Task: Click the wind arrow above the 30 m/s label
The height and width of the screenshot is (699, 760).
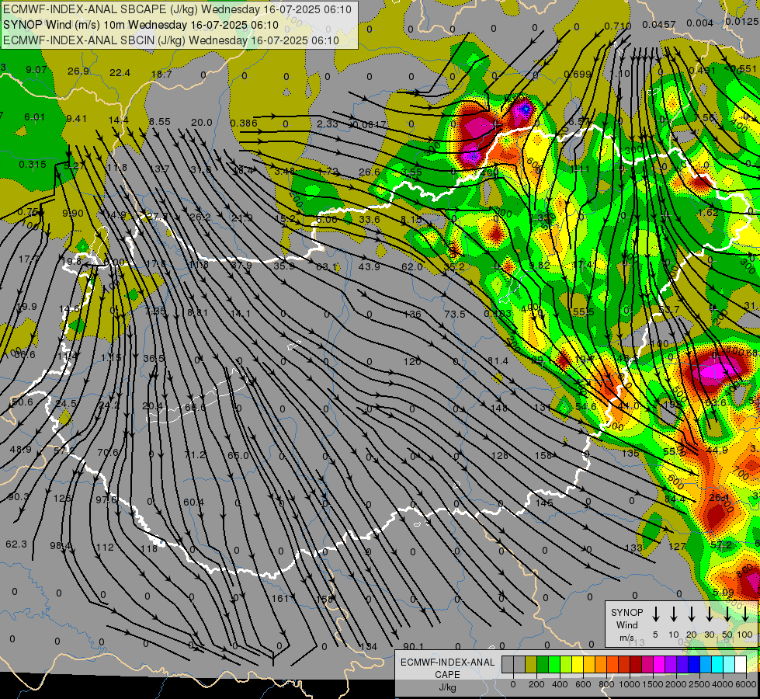Action: [709, 614]
